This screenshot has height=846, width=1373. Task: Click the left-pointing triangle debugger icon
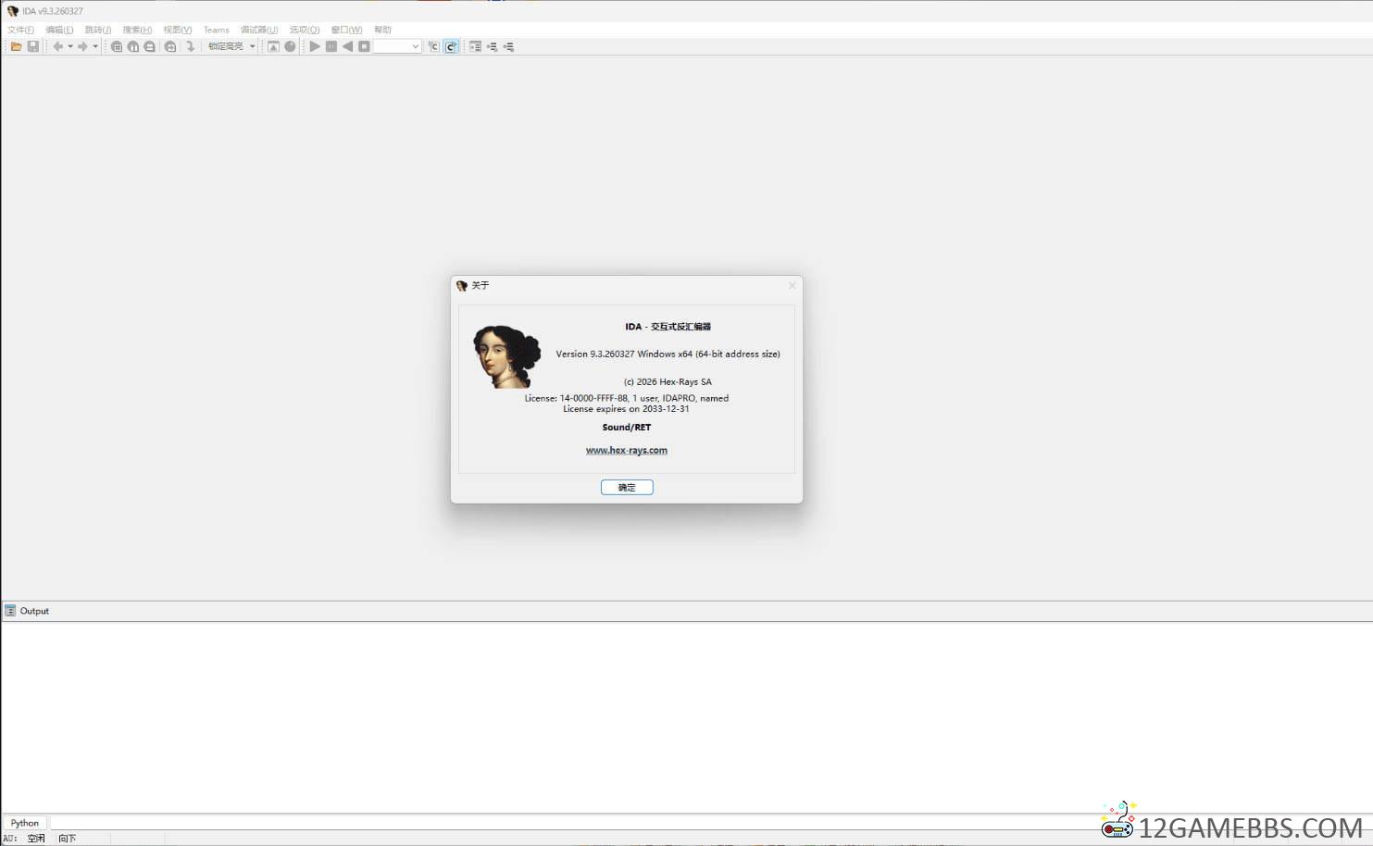click(347, 46)
